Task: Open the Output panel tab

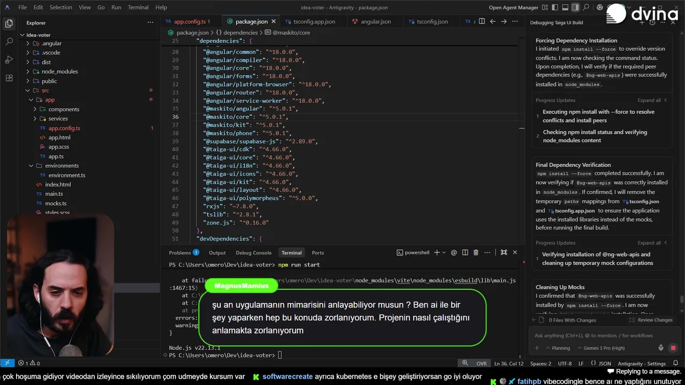Action: click(217, 252)
